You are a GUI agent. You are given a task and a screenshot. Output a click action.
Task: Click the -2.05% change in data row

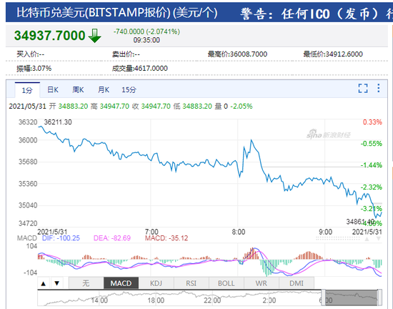click(242, 107)
